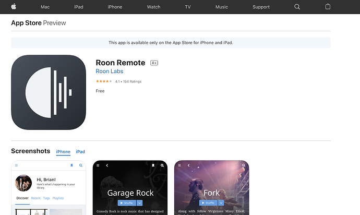This screenshot has height=215, width=360.
Task: Click hamburger menu in Garage Rock screenshot
Action: (x=98, y=165)
